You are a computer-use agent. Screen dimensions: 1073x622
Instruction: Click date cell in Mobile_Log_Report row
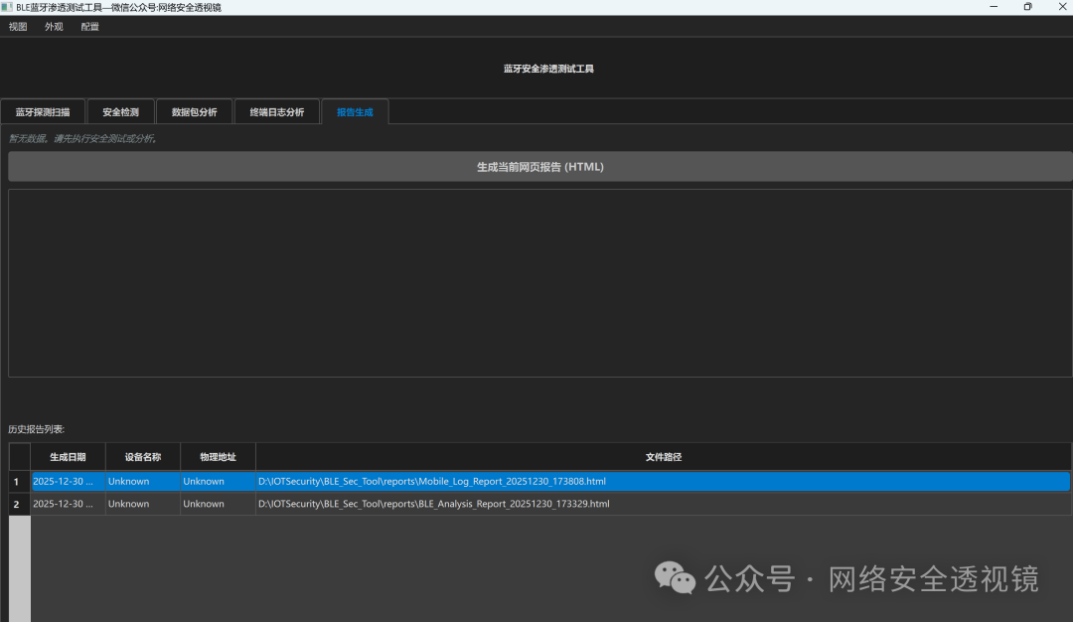[x=68, y=482]
